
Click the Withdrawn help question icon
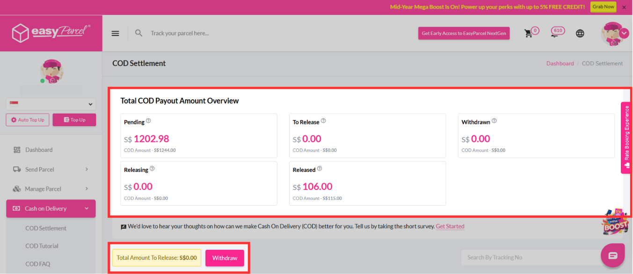(x=494, y=121)
